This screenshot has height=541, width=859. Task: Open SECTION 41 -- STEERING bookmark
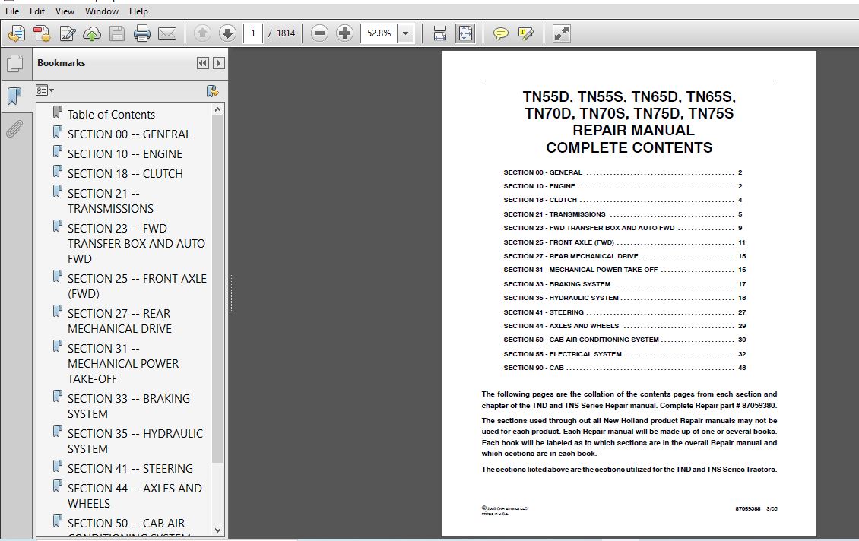pos(131,469)
